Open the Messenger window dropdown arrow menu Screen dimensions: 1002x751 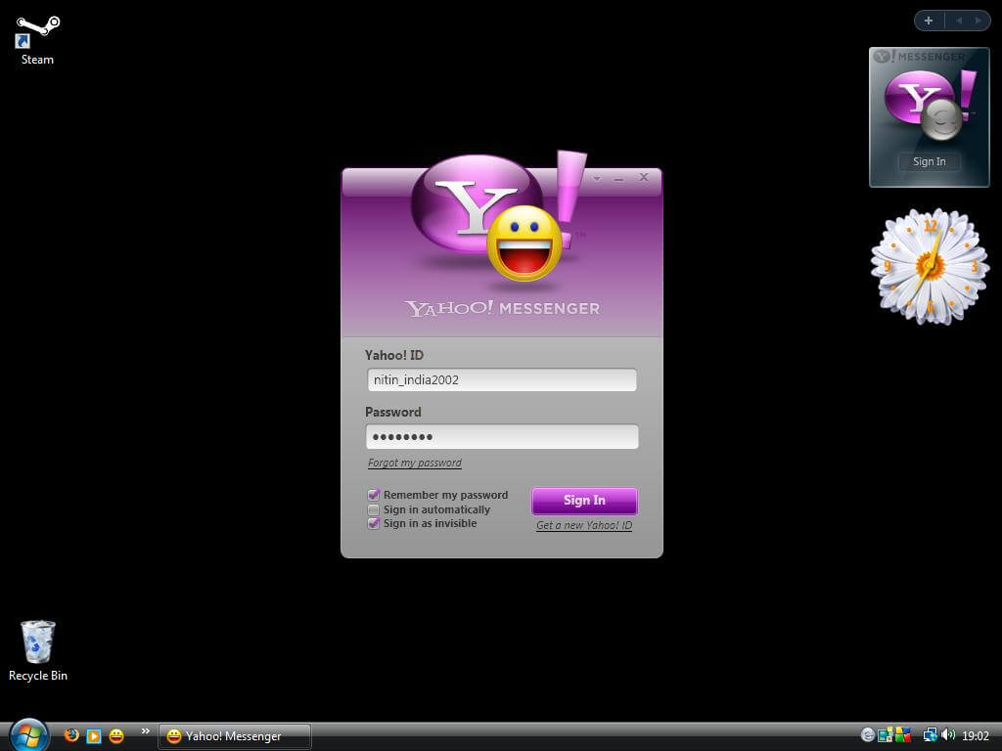pyautogui.click(x=596, y=179)
